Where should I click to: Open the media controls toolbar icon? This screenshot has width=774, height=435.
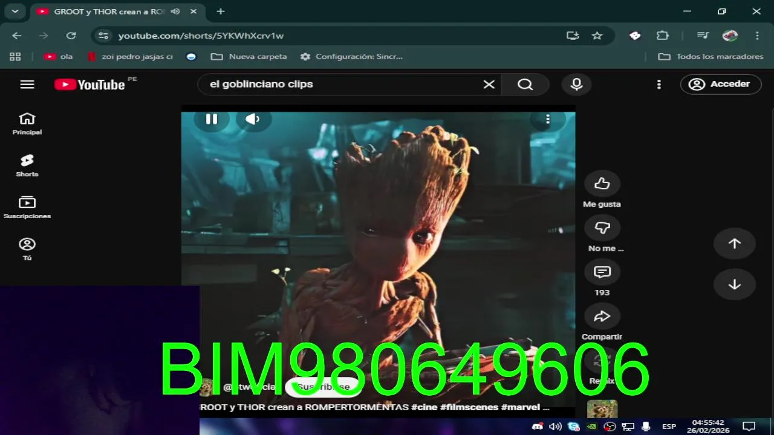703,36
